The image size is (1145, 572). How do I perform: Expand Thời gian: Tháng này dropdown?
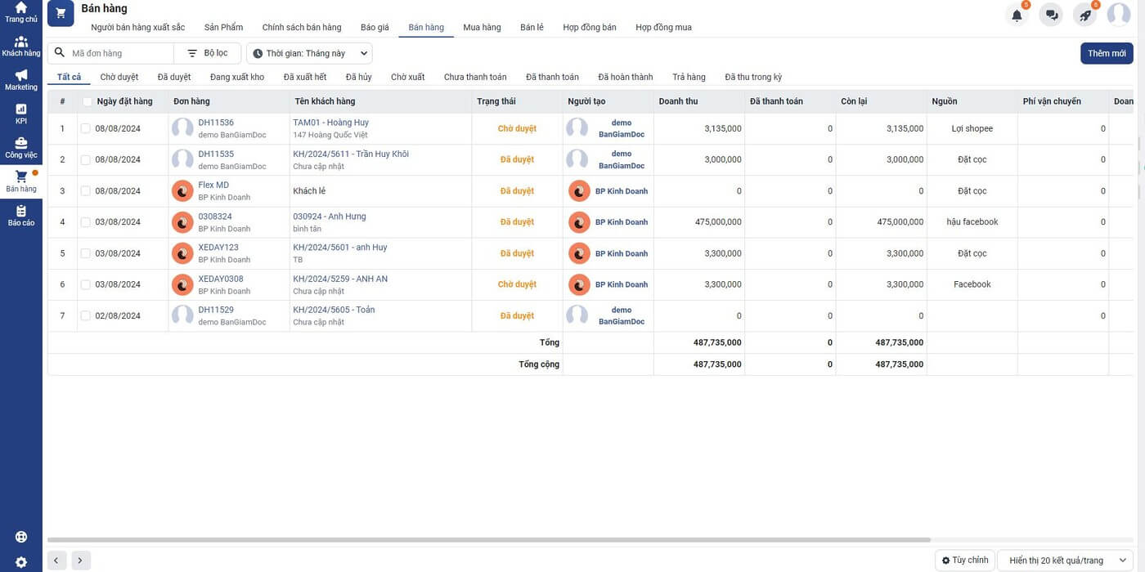309,53
